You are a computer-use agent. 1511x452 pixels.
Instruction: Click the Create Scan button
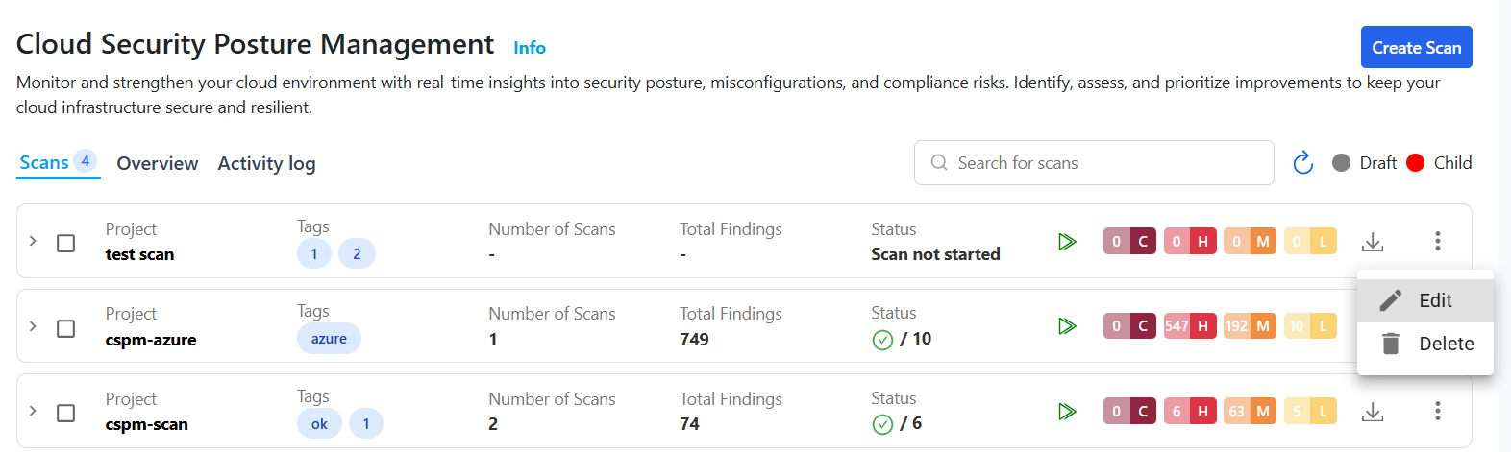[x=1416, y=48]
